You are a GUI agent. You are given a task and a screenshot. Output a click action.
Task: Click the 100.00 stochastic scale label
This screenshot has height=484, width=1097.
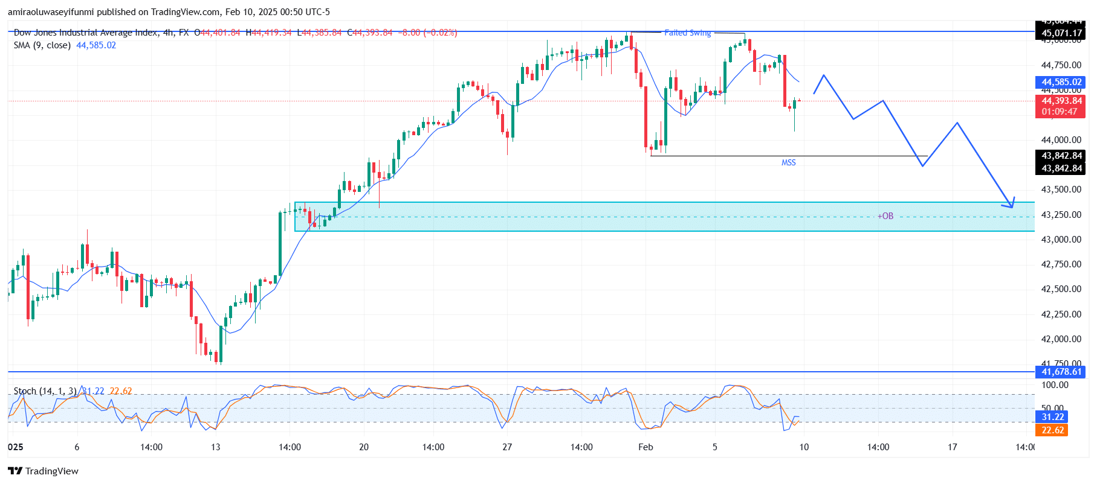click(x=1055, y=385)
